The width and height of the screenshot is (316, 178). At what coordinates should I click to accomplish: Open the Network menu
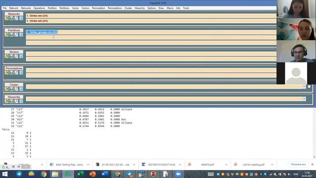13,8
